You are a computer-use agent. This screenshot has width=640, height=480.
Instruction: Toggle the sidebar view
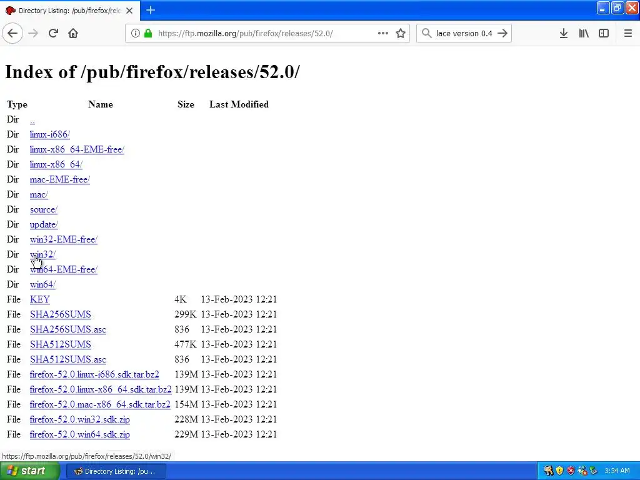point(604,33)
